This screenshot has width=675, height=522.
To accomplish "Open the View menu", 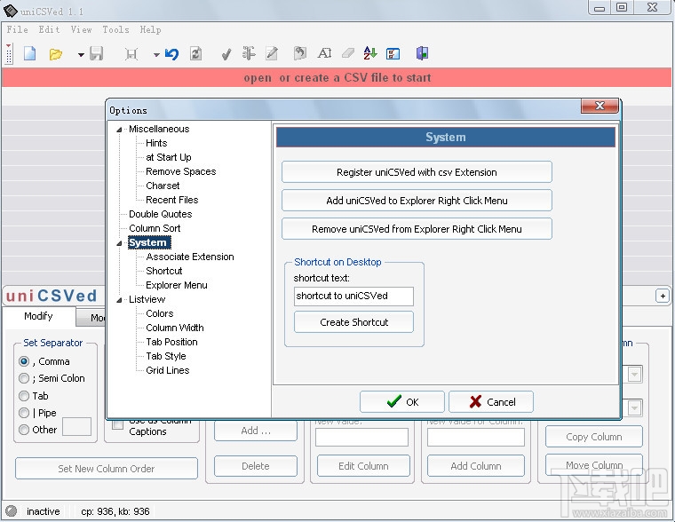I will [x=82, y=29].
